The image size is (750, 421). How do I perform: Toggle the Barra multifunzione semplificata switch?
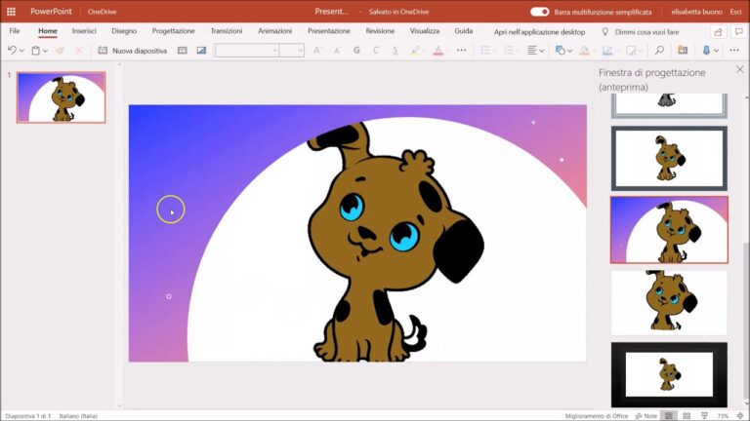click(x=539, y=12)
